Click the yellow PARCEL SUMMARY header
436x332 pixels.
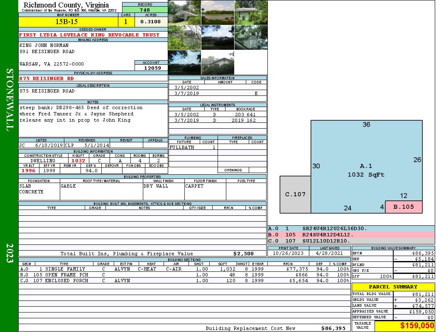click(x=393, y=287)
